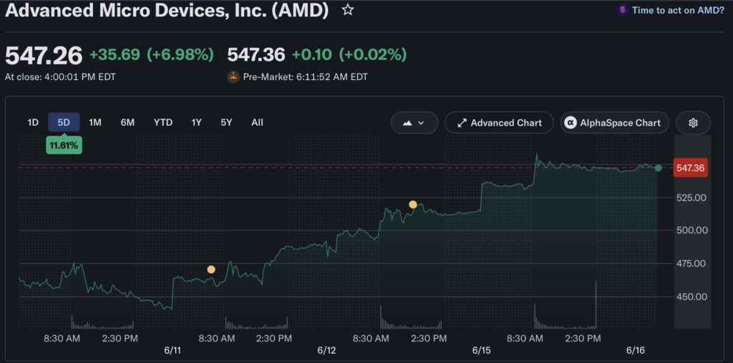Click the 450.00 axis label

click(691, 297)
